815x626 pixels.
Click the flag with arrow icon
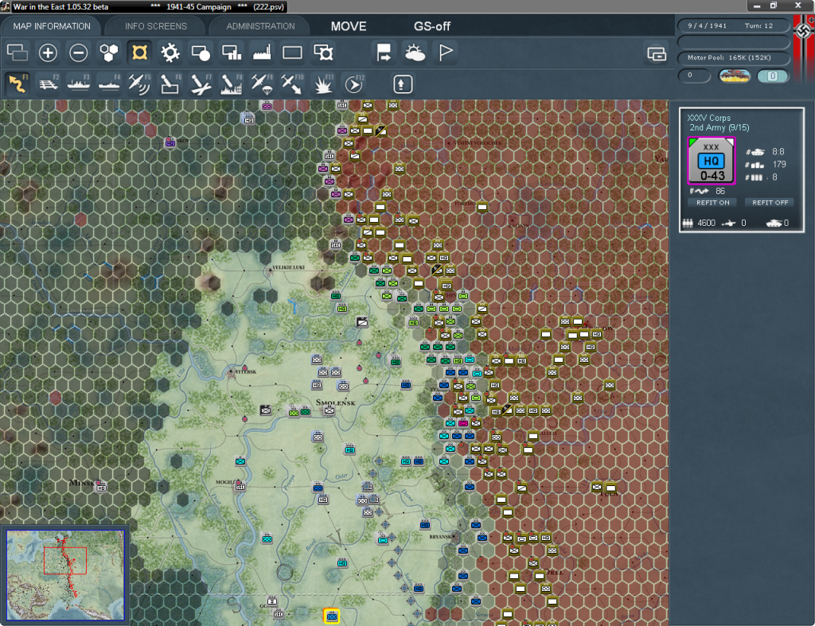(384, 52)
